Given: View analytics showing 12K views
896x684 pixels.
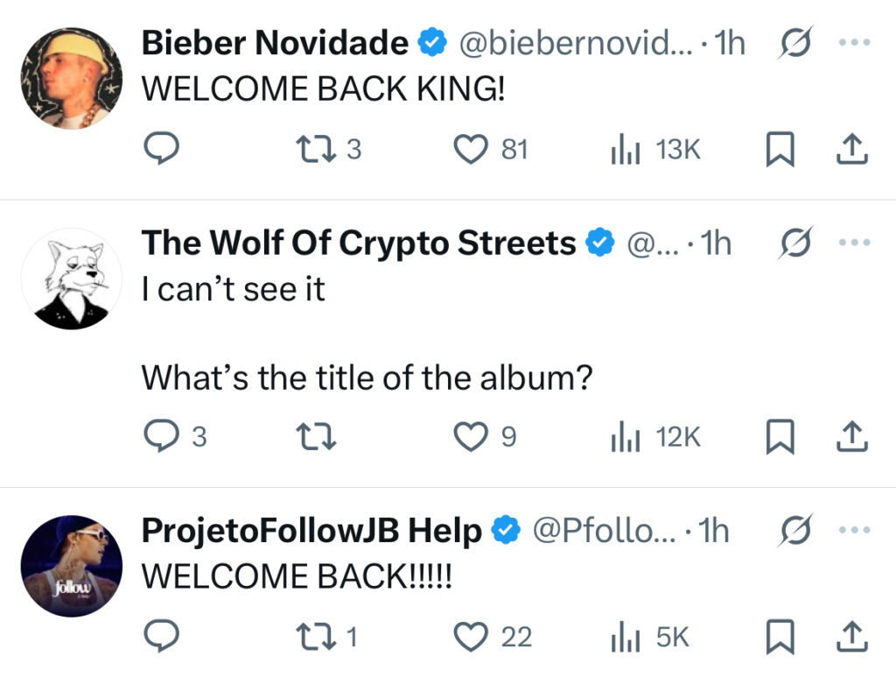Looking at the screenshot, I should (x=655, y=437).
